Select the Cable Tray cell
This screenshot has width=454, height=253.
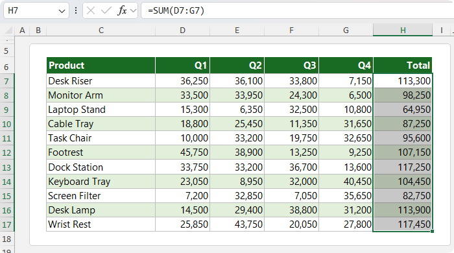tap(101, 124)
